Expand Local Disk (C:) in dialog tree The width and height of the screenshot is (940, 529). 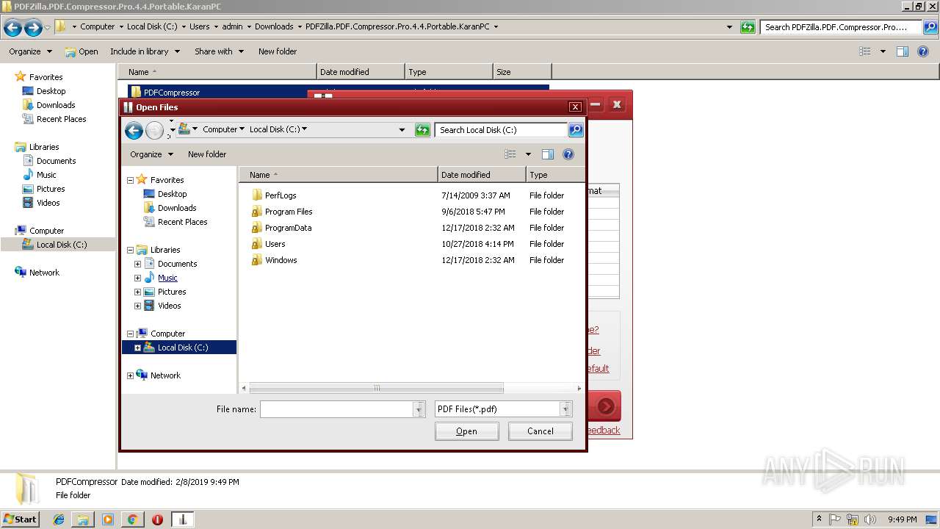point(137,348)
